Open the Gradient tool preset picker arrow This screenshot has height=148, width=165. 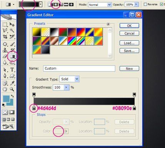tap(13, 5)
